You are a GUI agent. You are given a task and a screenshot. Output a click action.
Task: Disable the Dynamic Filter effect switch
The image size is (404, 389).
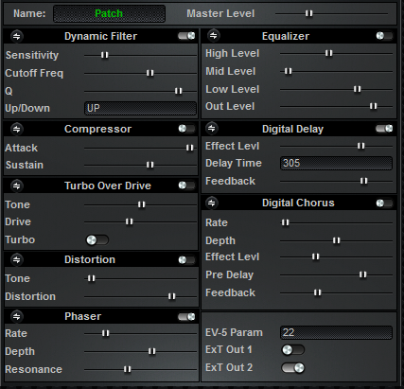(x=186, y=36)
